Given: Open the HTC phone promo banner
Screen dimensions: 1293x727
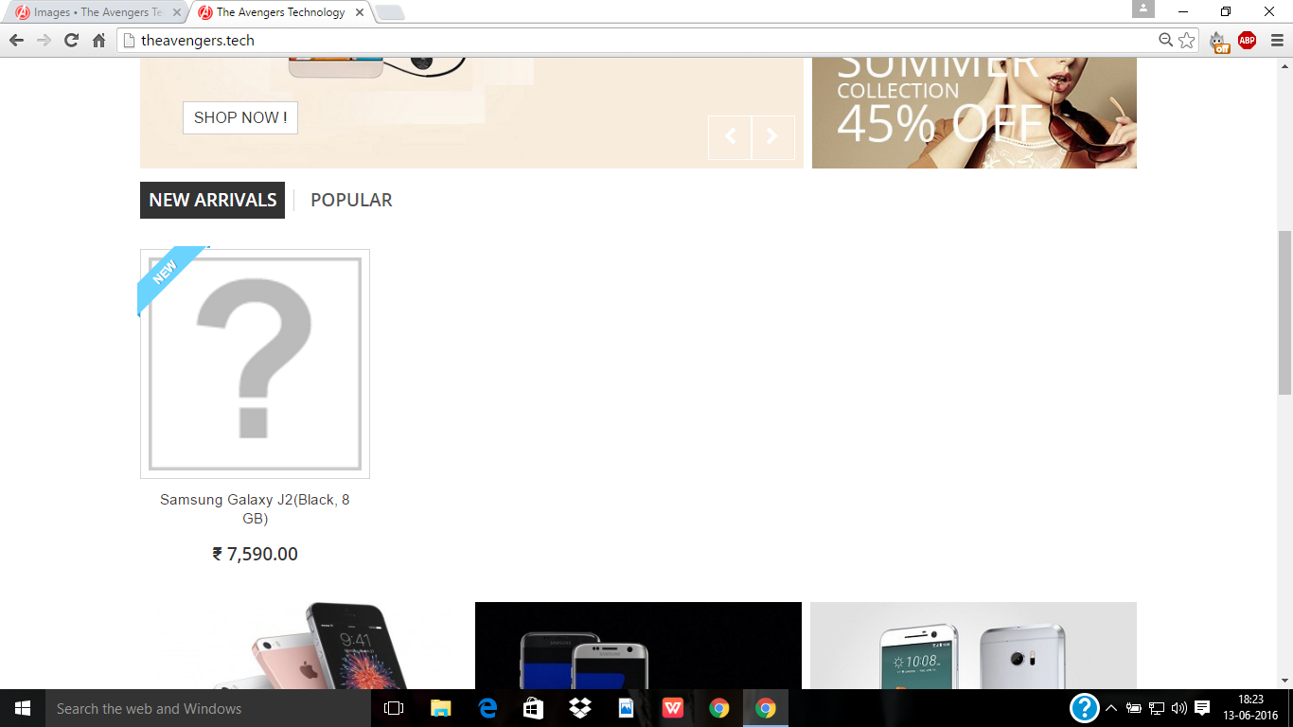Looking at the screenshot, I should point(973,646).
